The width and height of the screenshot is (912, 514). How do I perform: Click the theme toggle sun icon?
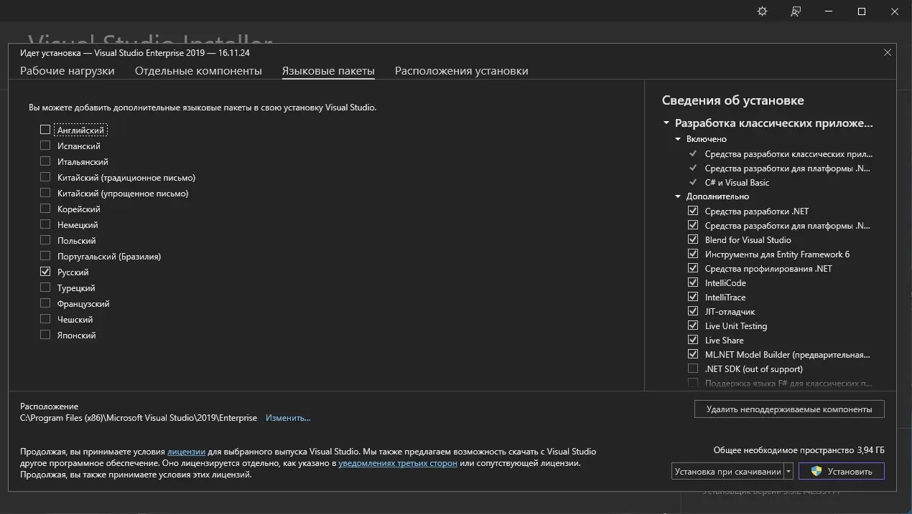[x=763, y=11]
